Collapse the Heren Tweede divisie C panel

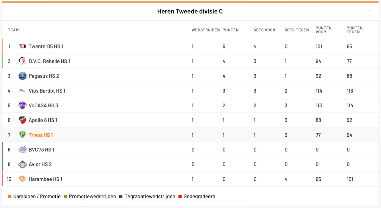(369, 11)
